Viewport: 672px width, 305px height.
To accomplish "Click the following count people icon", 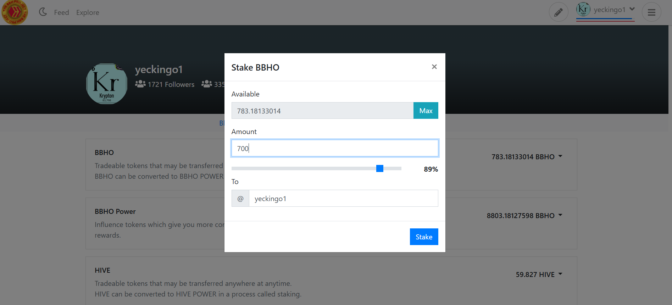I will (207, 84).
